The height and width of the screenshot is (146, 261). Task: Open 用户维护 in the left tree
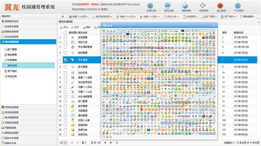(11, 71)
